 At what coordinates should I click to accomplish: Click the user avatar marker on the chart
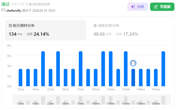[x=133, y=63]
